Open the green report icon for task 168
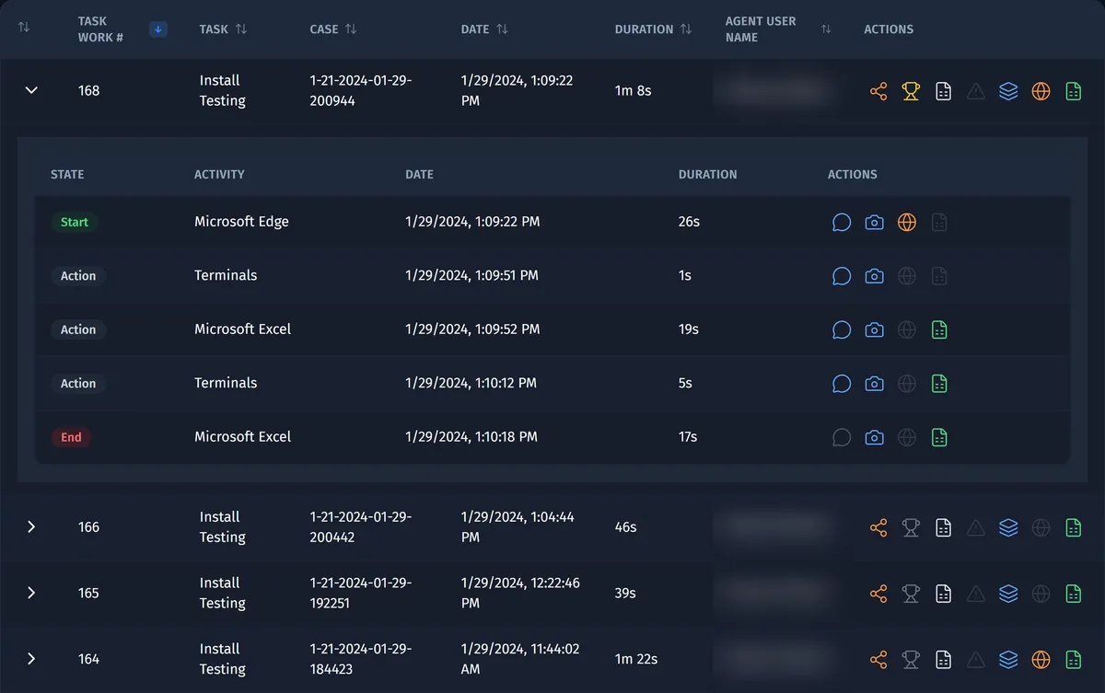The height and width of the screenshot is (693, 1105). 1073,91
